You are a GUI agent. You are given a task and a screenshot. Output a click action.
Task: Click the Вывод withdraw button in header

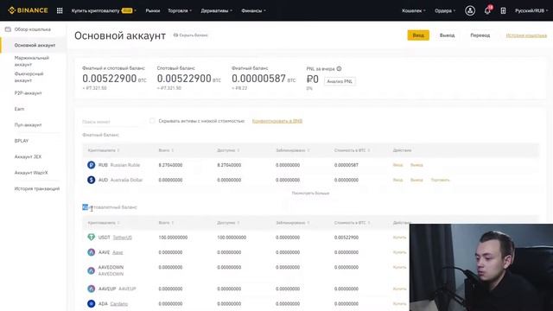coord(447,35)
